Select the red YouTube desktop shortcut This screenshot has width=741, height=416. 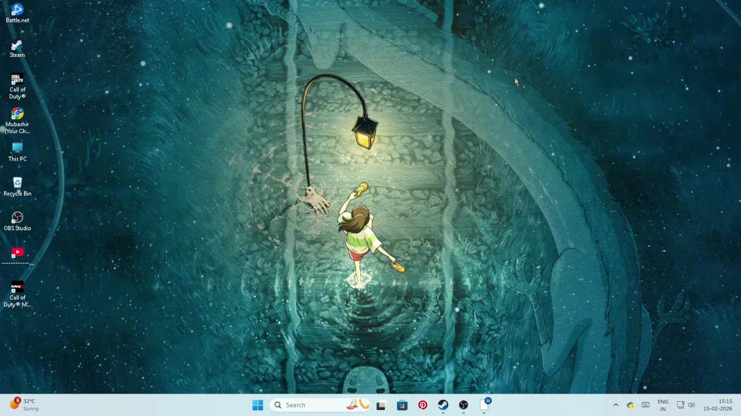[17, 255]
